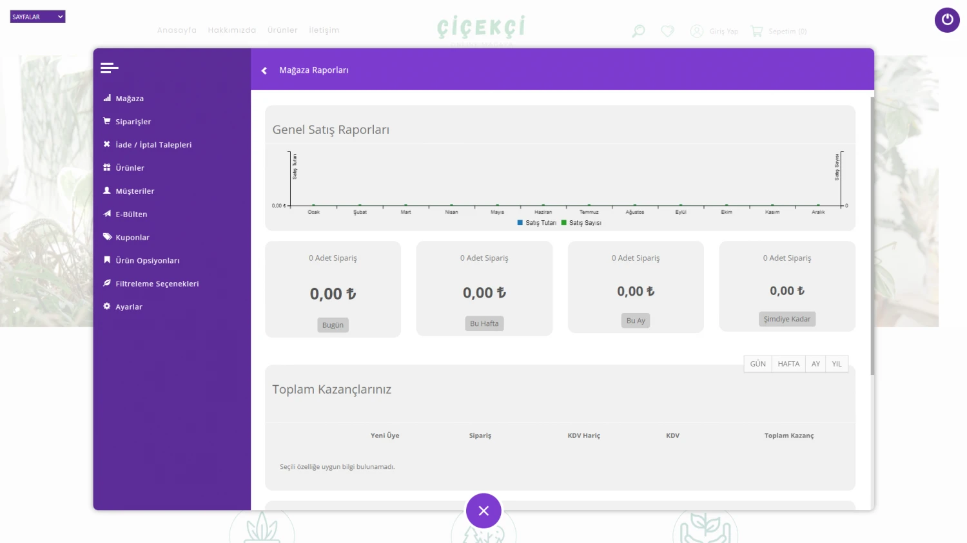Click the Kuponlar tag icon
967x543 pixels.
(x=107, y=237)
